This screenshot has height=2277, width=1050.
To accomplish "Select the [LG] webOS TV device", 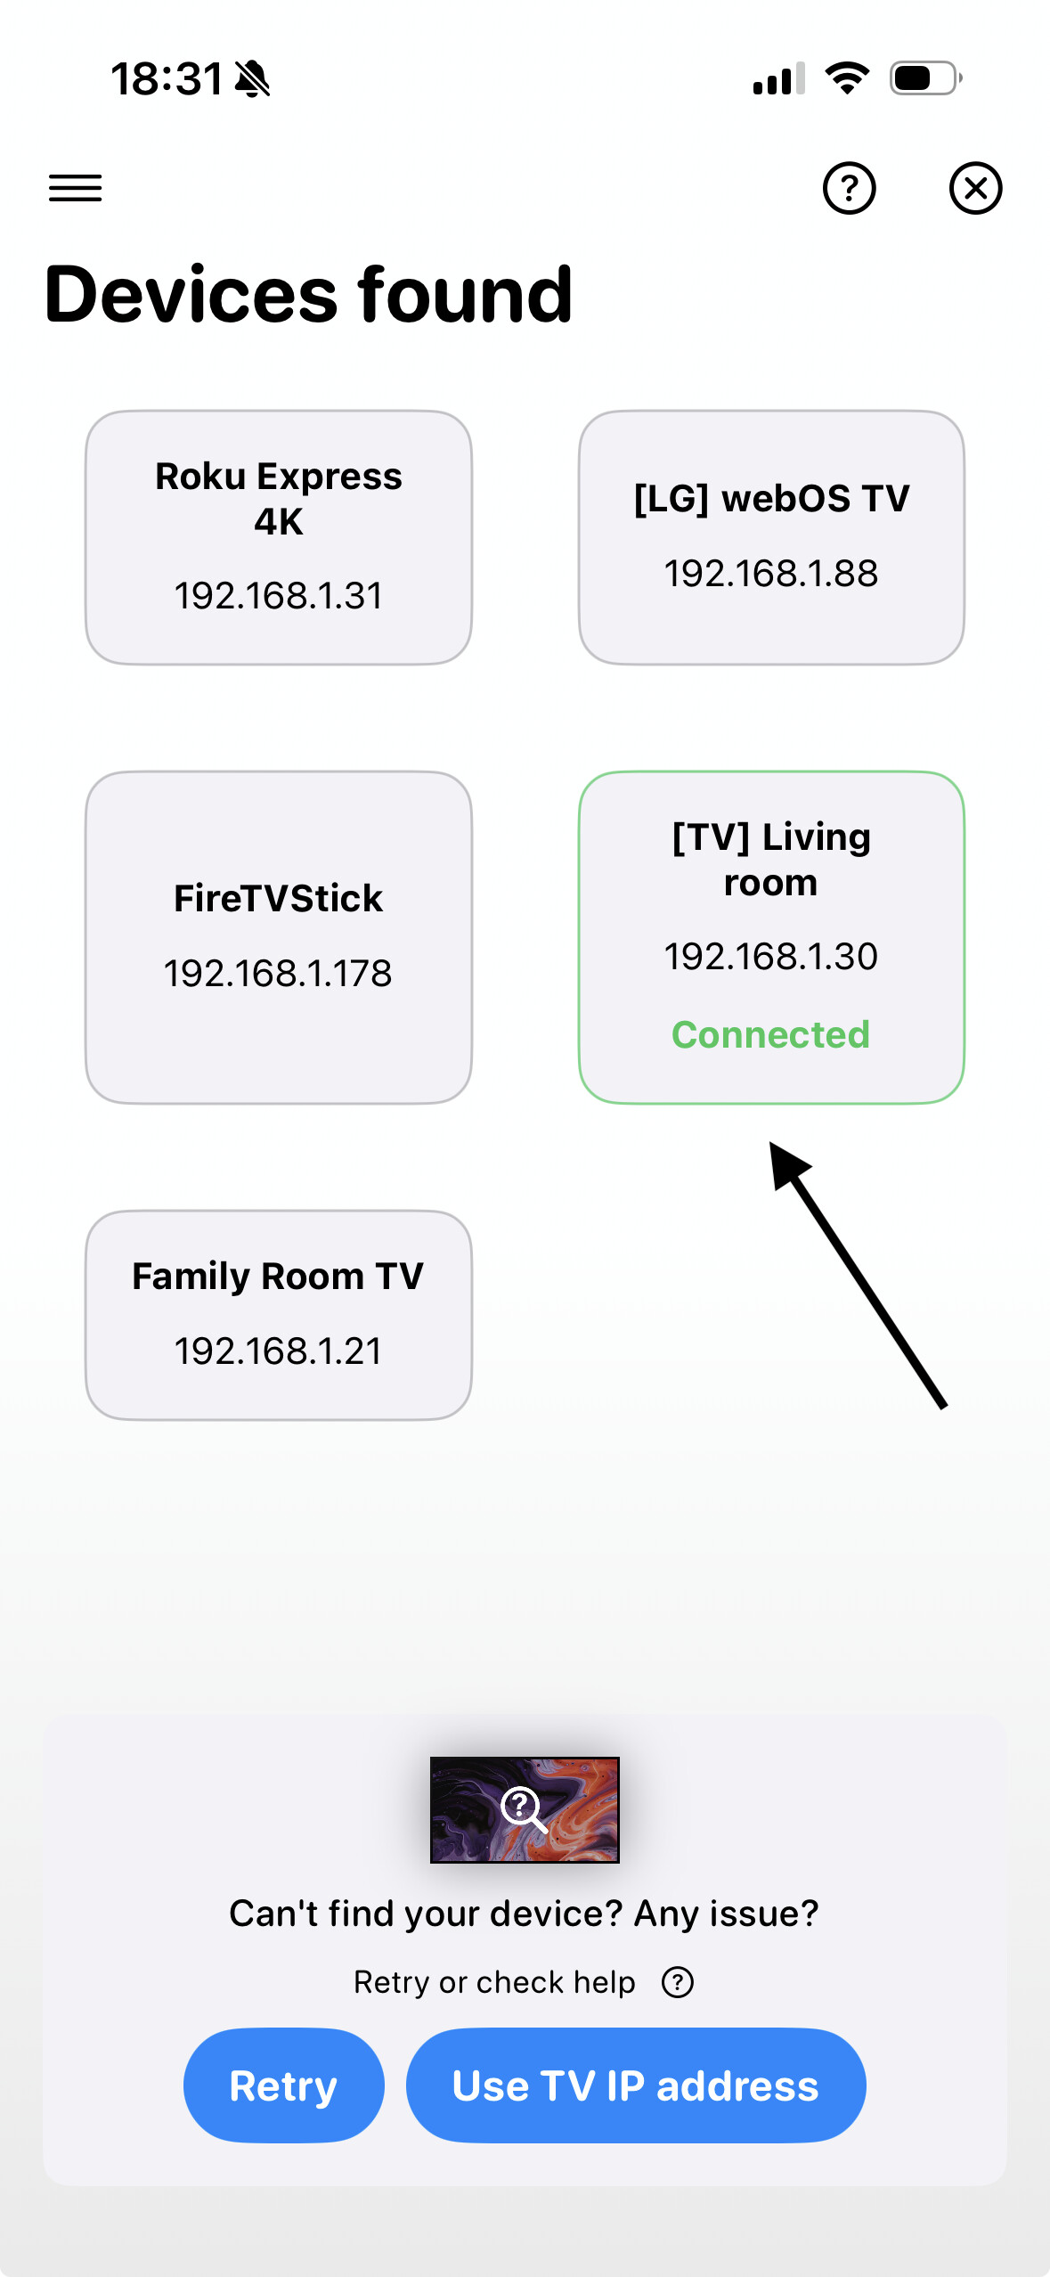I will coord(771,537).
